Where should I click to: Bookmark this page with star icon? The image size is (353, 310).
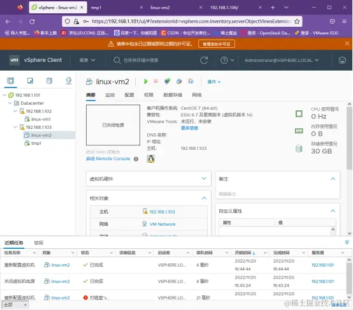[297, 22]
